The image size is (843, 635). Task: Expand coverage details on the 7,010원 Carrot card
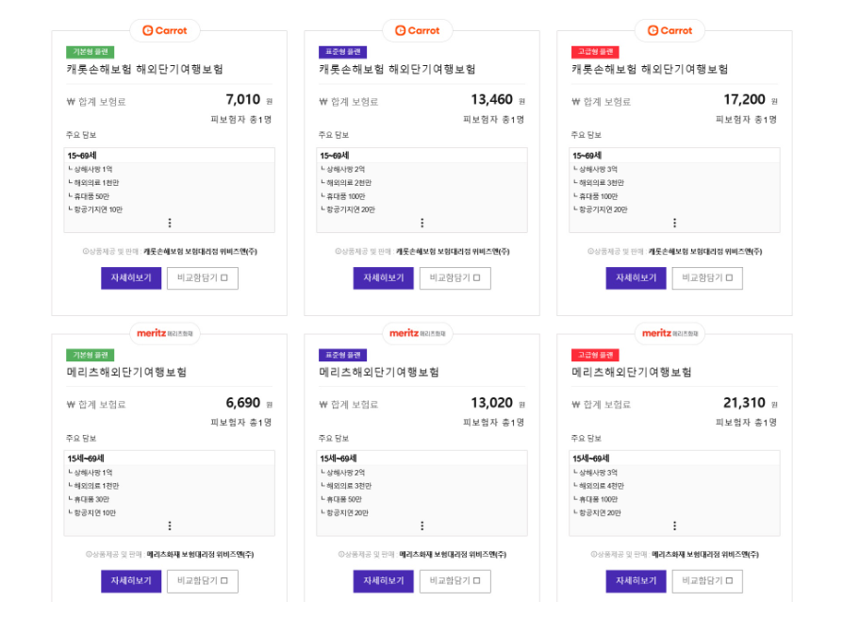170,224
